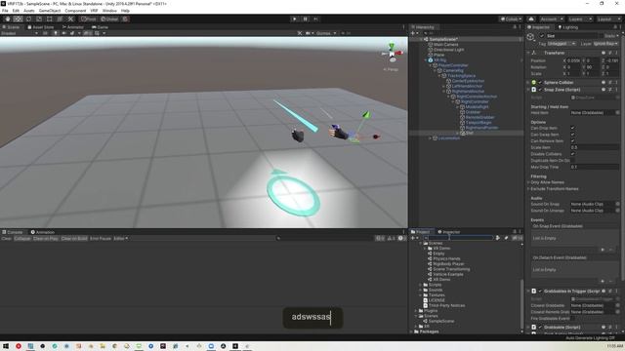Toggle Clear on Play in Console
This screenshot has width=625, height=351.
tap(46, 238)
